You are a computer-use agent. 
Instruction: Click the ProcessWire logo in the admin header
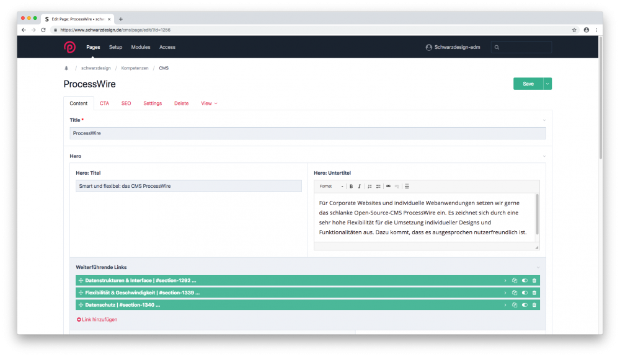[x=70, y=47]
